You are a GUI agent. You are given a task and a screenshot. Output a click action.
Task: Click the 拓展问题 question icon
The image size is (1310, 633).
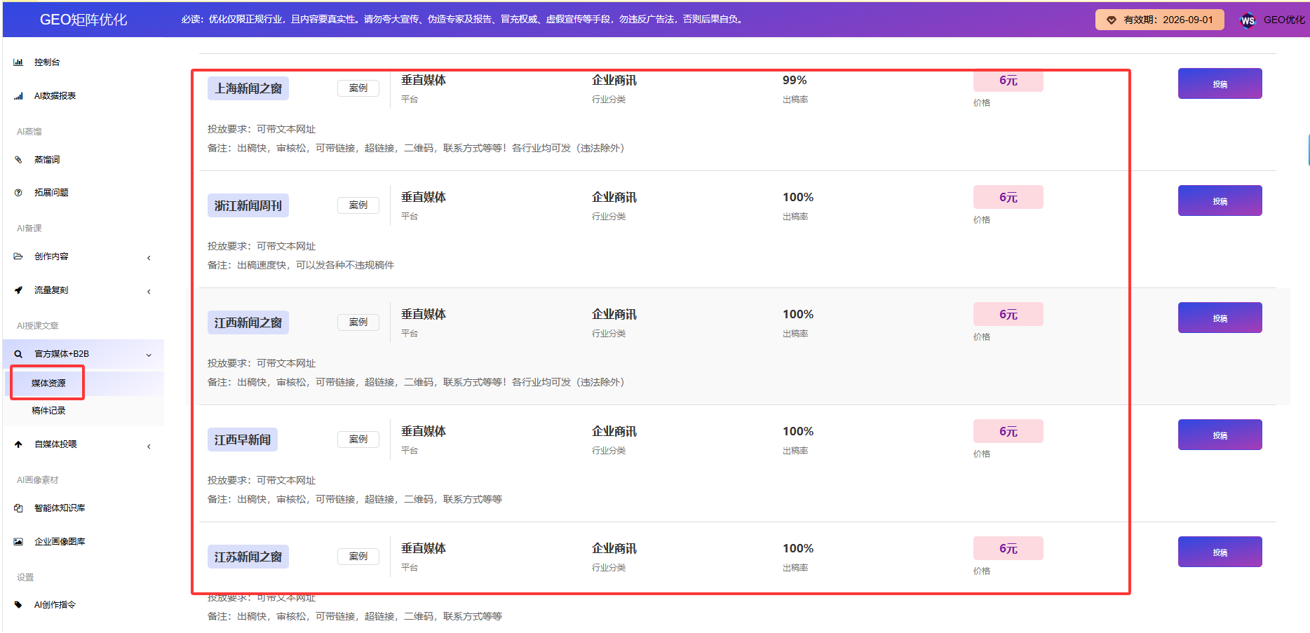[x=18, y=193]
